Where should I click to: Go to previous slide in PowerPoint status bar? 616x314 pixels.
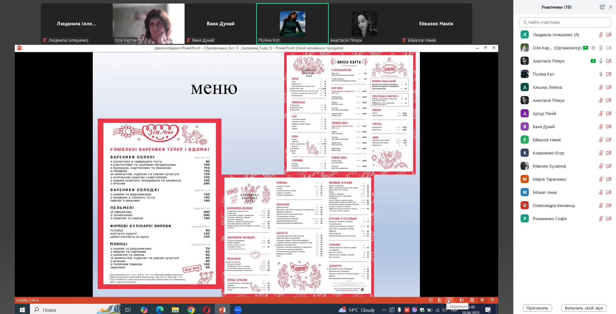click(x=431, y=300)
